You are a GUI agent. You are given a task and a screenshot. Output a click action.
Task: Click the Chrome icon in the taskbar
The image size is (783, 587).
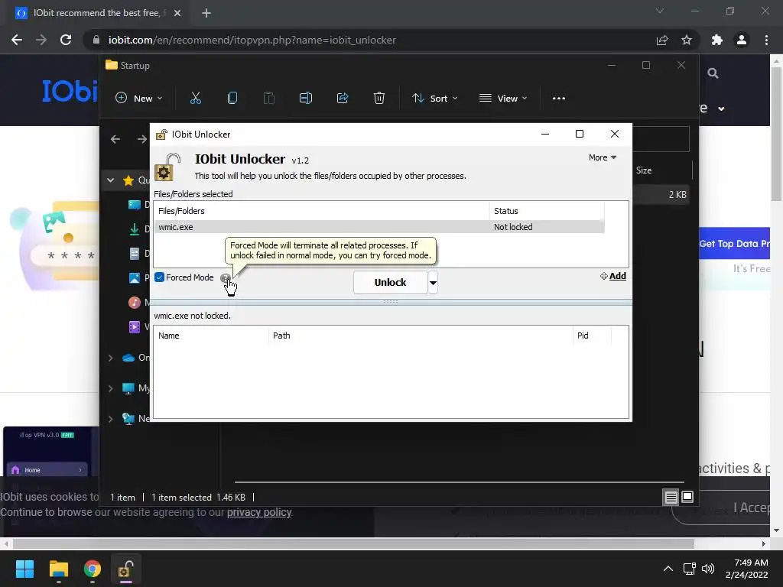coord(93,569)
